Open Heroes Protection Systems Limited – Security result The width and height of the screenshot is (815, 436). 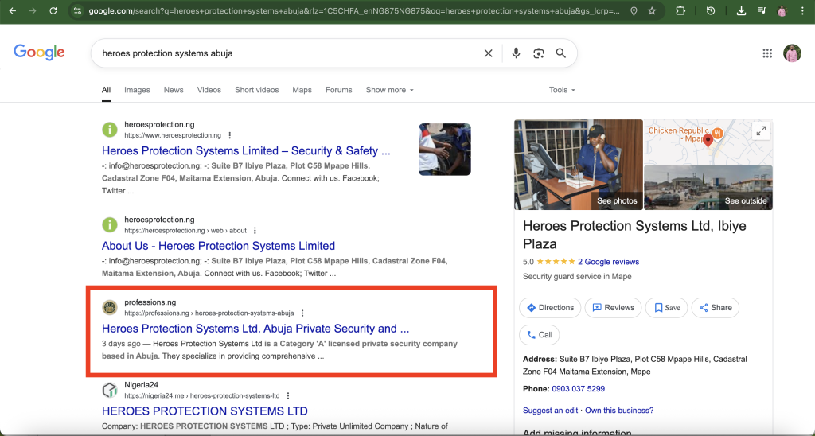[246, 150]
